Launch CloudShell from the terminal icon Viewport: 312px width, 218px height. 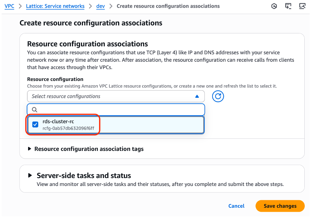pos(288,6)
